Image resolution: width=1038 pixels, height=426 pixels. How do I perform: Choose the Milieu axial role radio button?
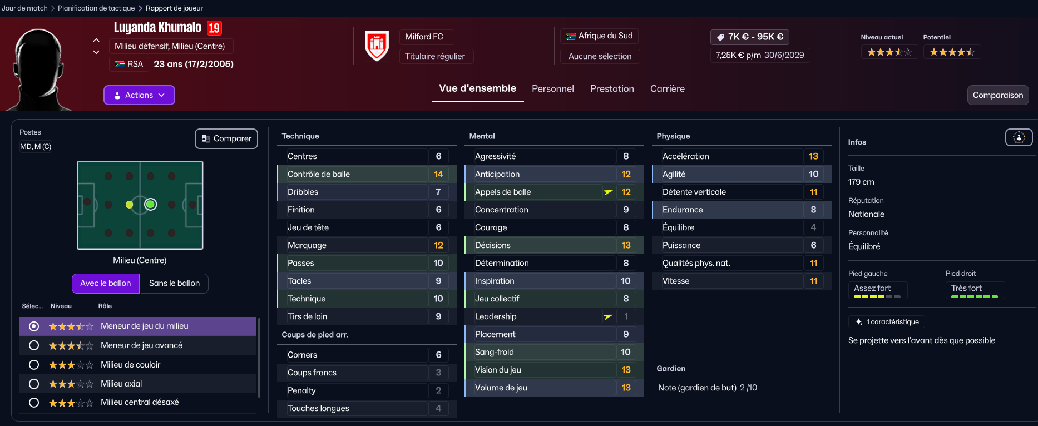point(34,384)
